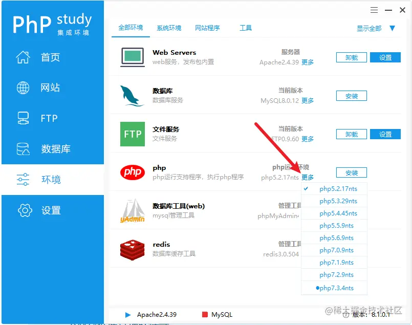
Task: Expand 更多 for Apache2.4.39 versions
Action: point(308,62)
